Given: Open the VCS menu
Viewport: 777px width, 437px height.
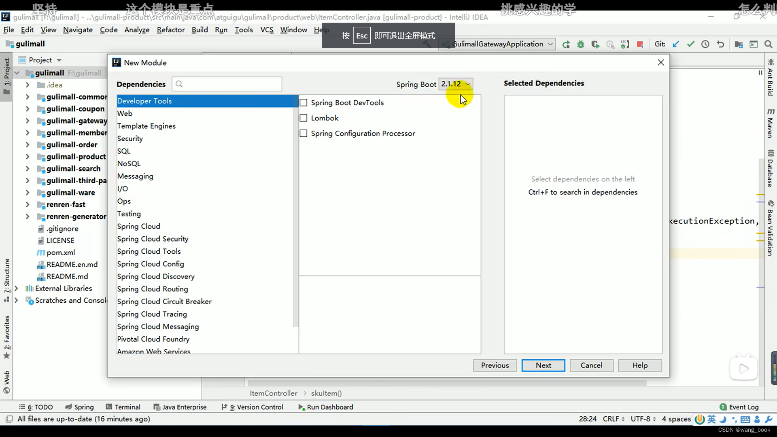Looking at the screenshot, I should click(x=267, y=30).
